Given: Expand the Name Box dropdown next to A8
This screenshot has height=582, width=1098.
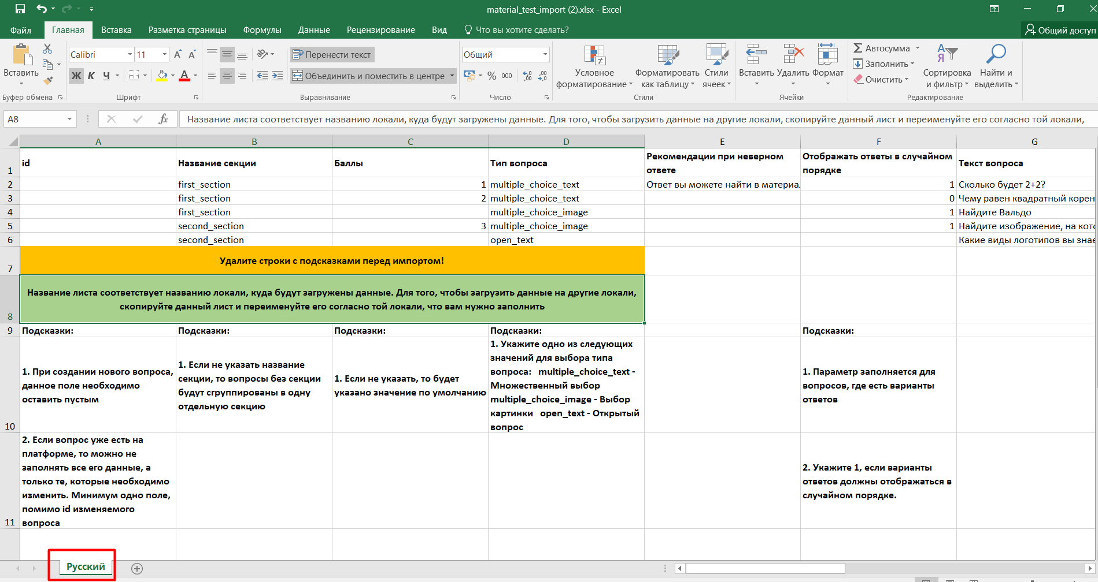Looking at the screenshot, I should point(69,119).
